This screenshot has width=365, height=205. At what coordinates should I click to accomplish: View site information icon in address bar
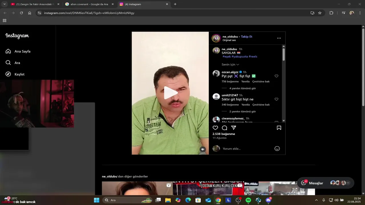[x=39, y=13]
